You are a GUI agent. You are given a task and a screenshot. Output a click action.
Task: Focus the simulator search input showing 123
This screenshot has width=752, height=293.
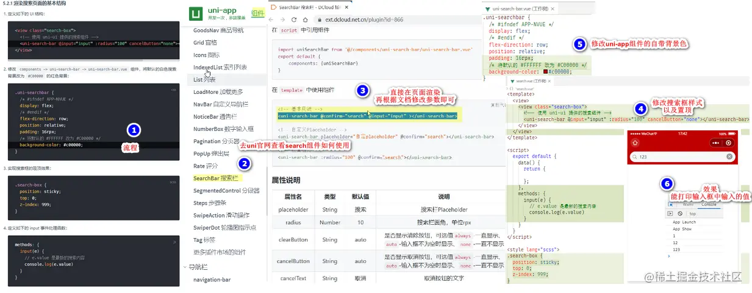(681, 157)
